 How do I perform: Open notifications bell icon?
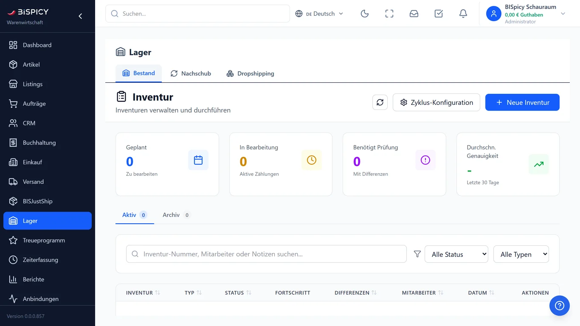click(x=463, y=14)
